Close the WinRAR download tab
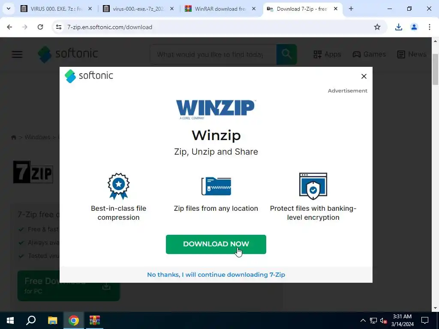439x329 pixels. (254, 9)
